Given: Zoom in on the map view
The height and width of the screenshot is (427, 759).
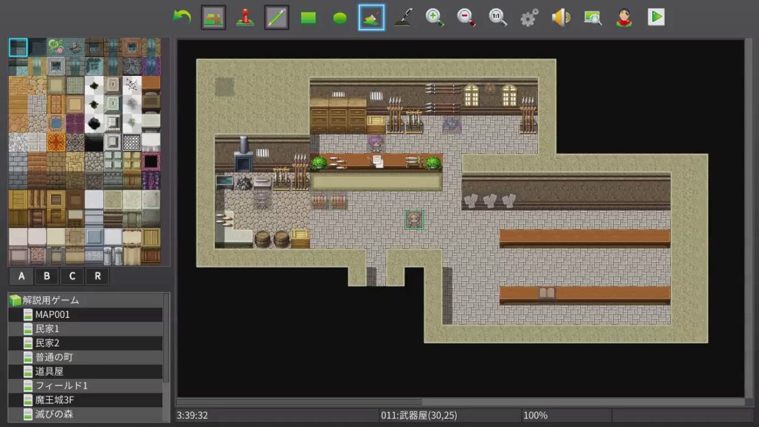Looking at the screenshot, I should pyautogui.click(x=435, y=18).
